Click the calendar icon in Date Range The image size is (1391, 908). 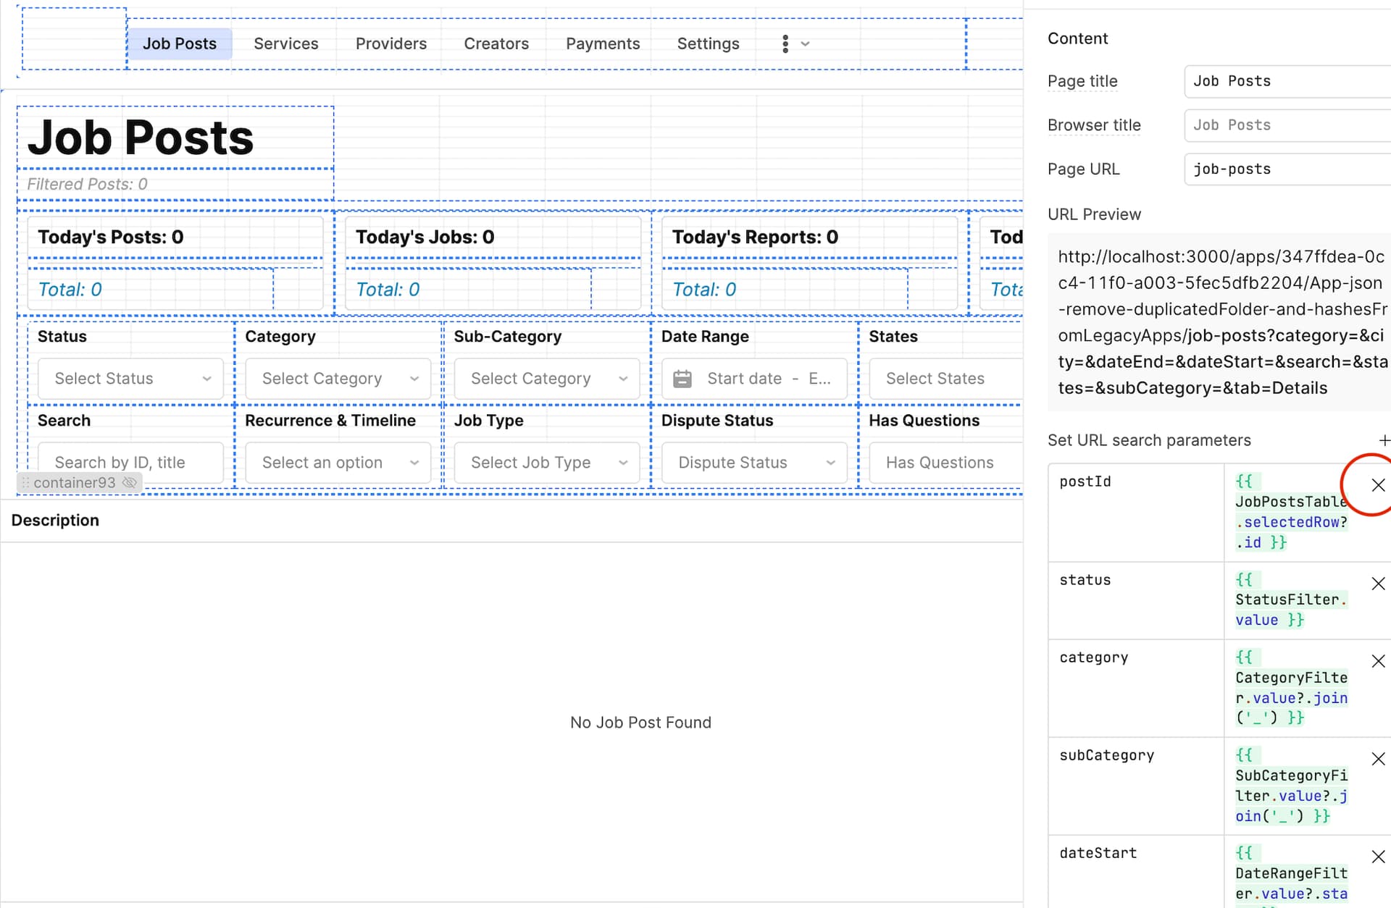click(682, 379)
